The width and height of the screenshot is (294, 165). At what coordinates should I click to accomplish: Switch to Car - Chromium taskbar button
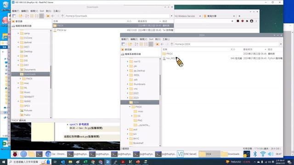55,154
